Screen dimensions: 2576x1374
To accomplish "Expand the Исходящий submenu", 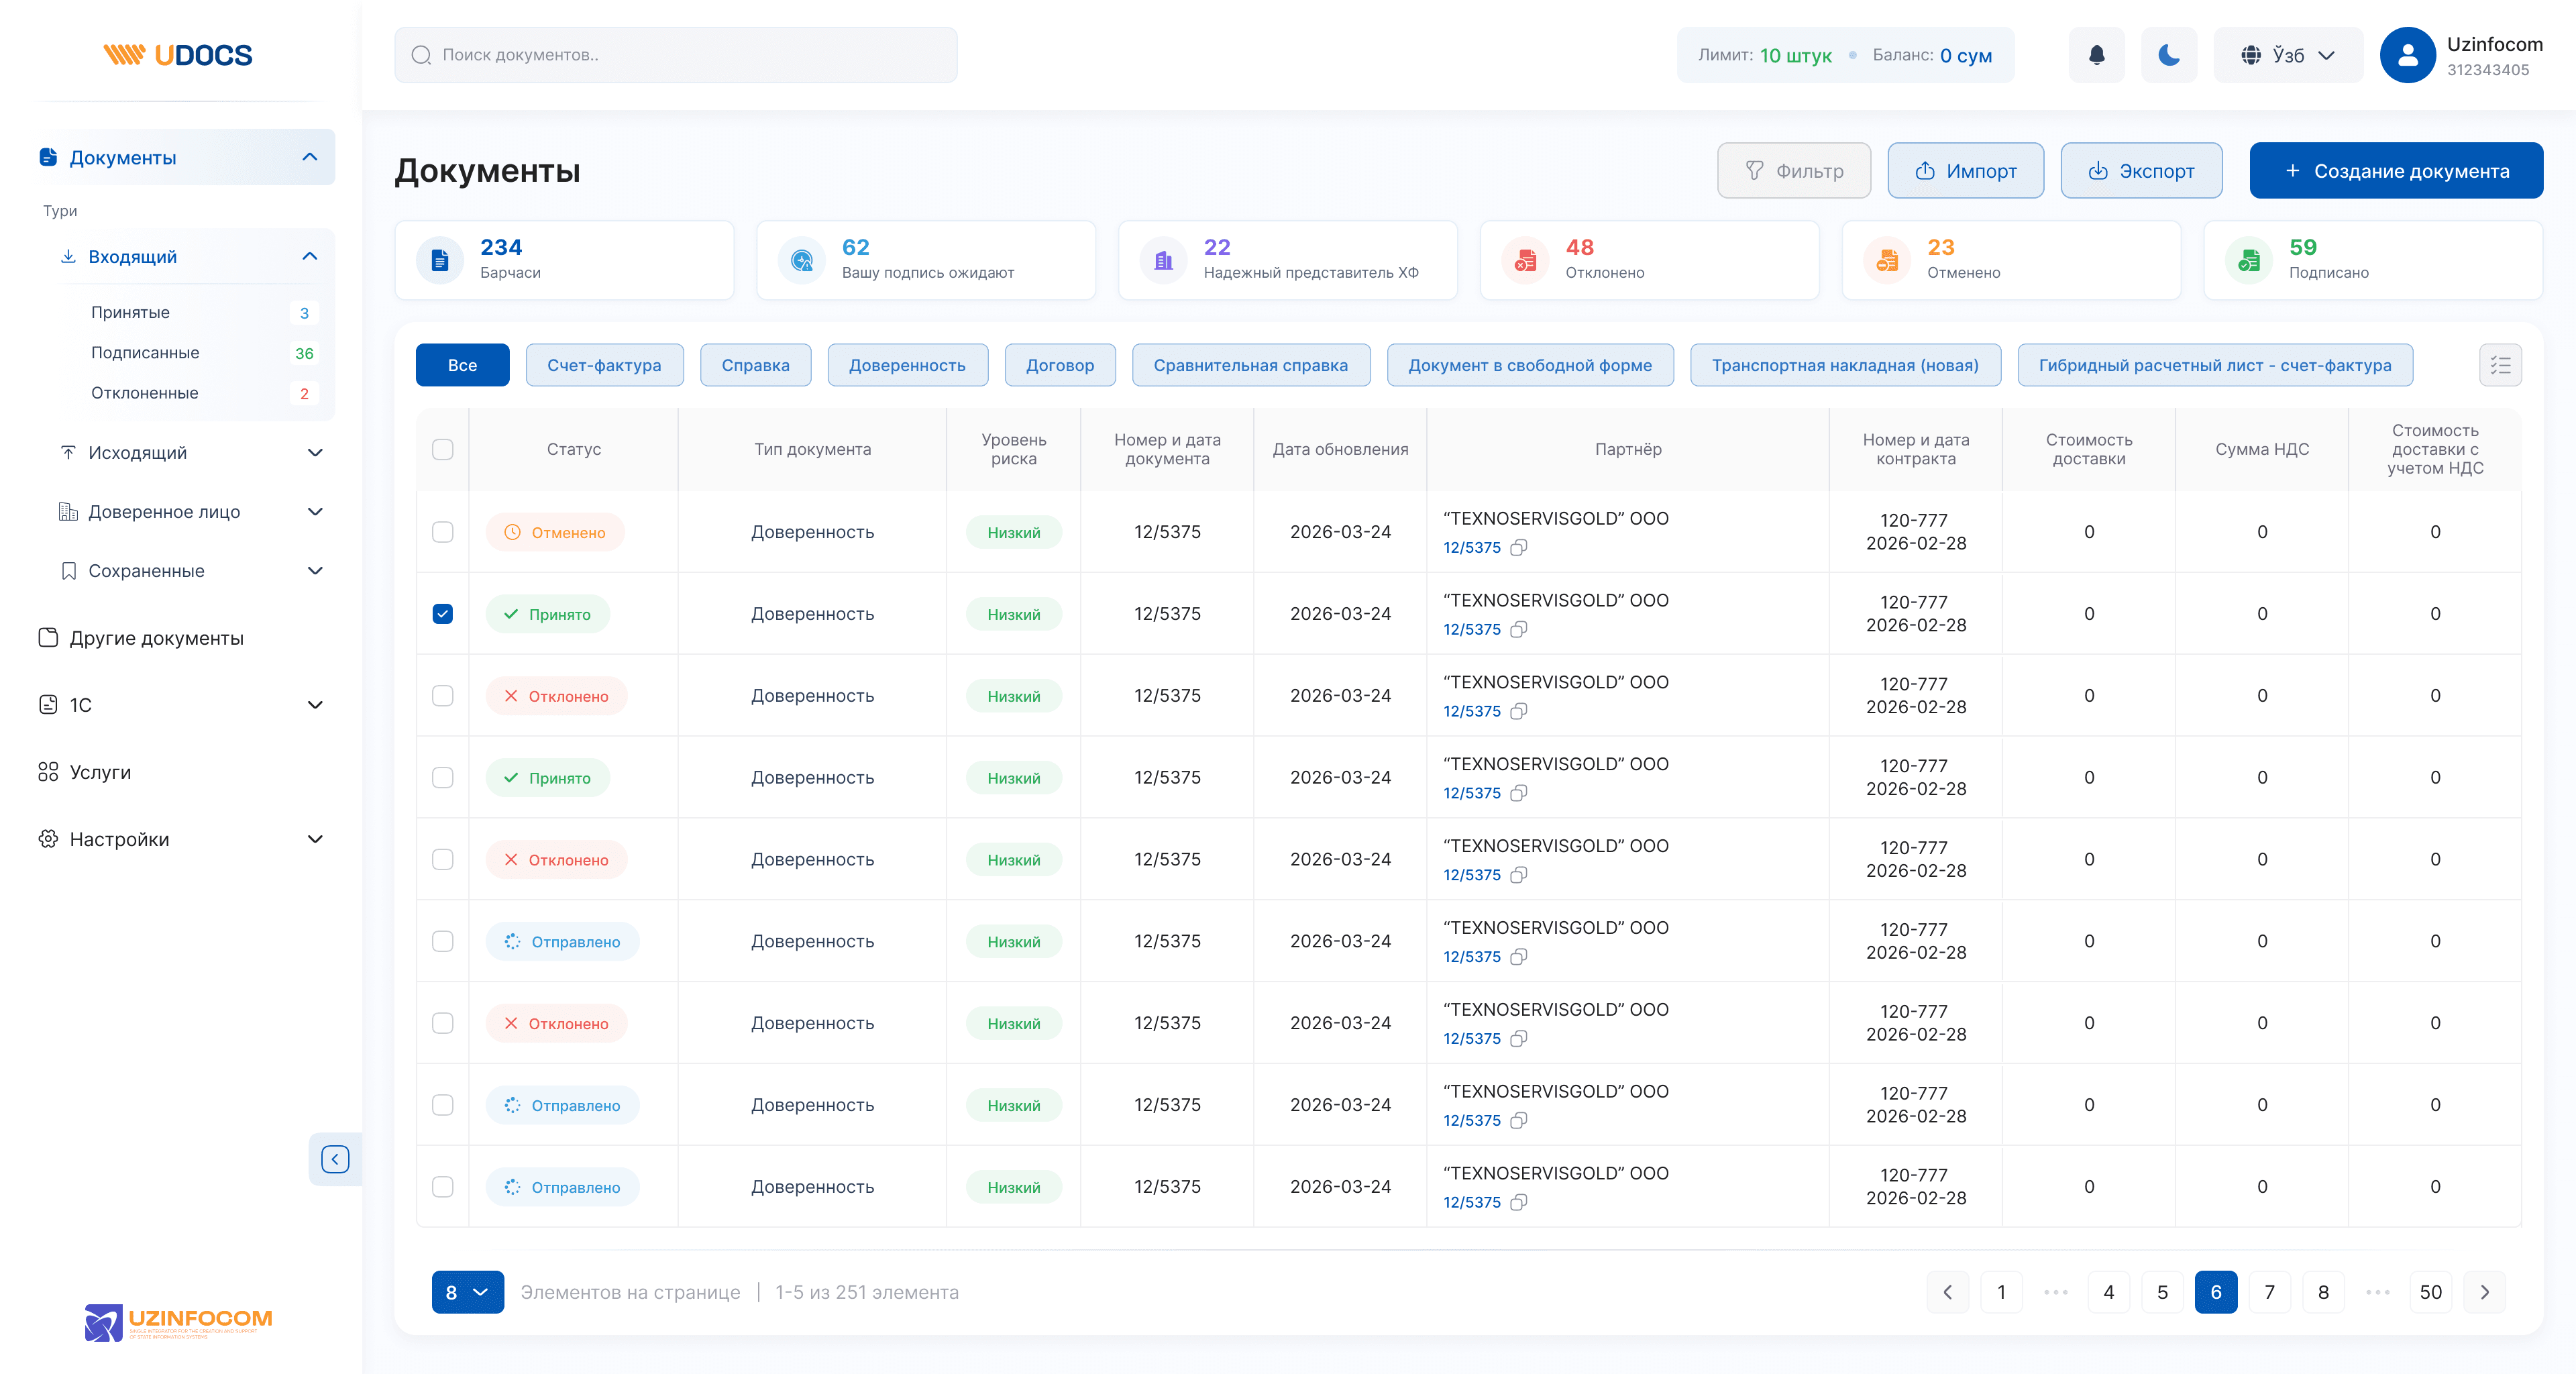I will click(x=315, y=453).
